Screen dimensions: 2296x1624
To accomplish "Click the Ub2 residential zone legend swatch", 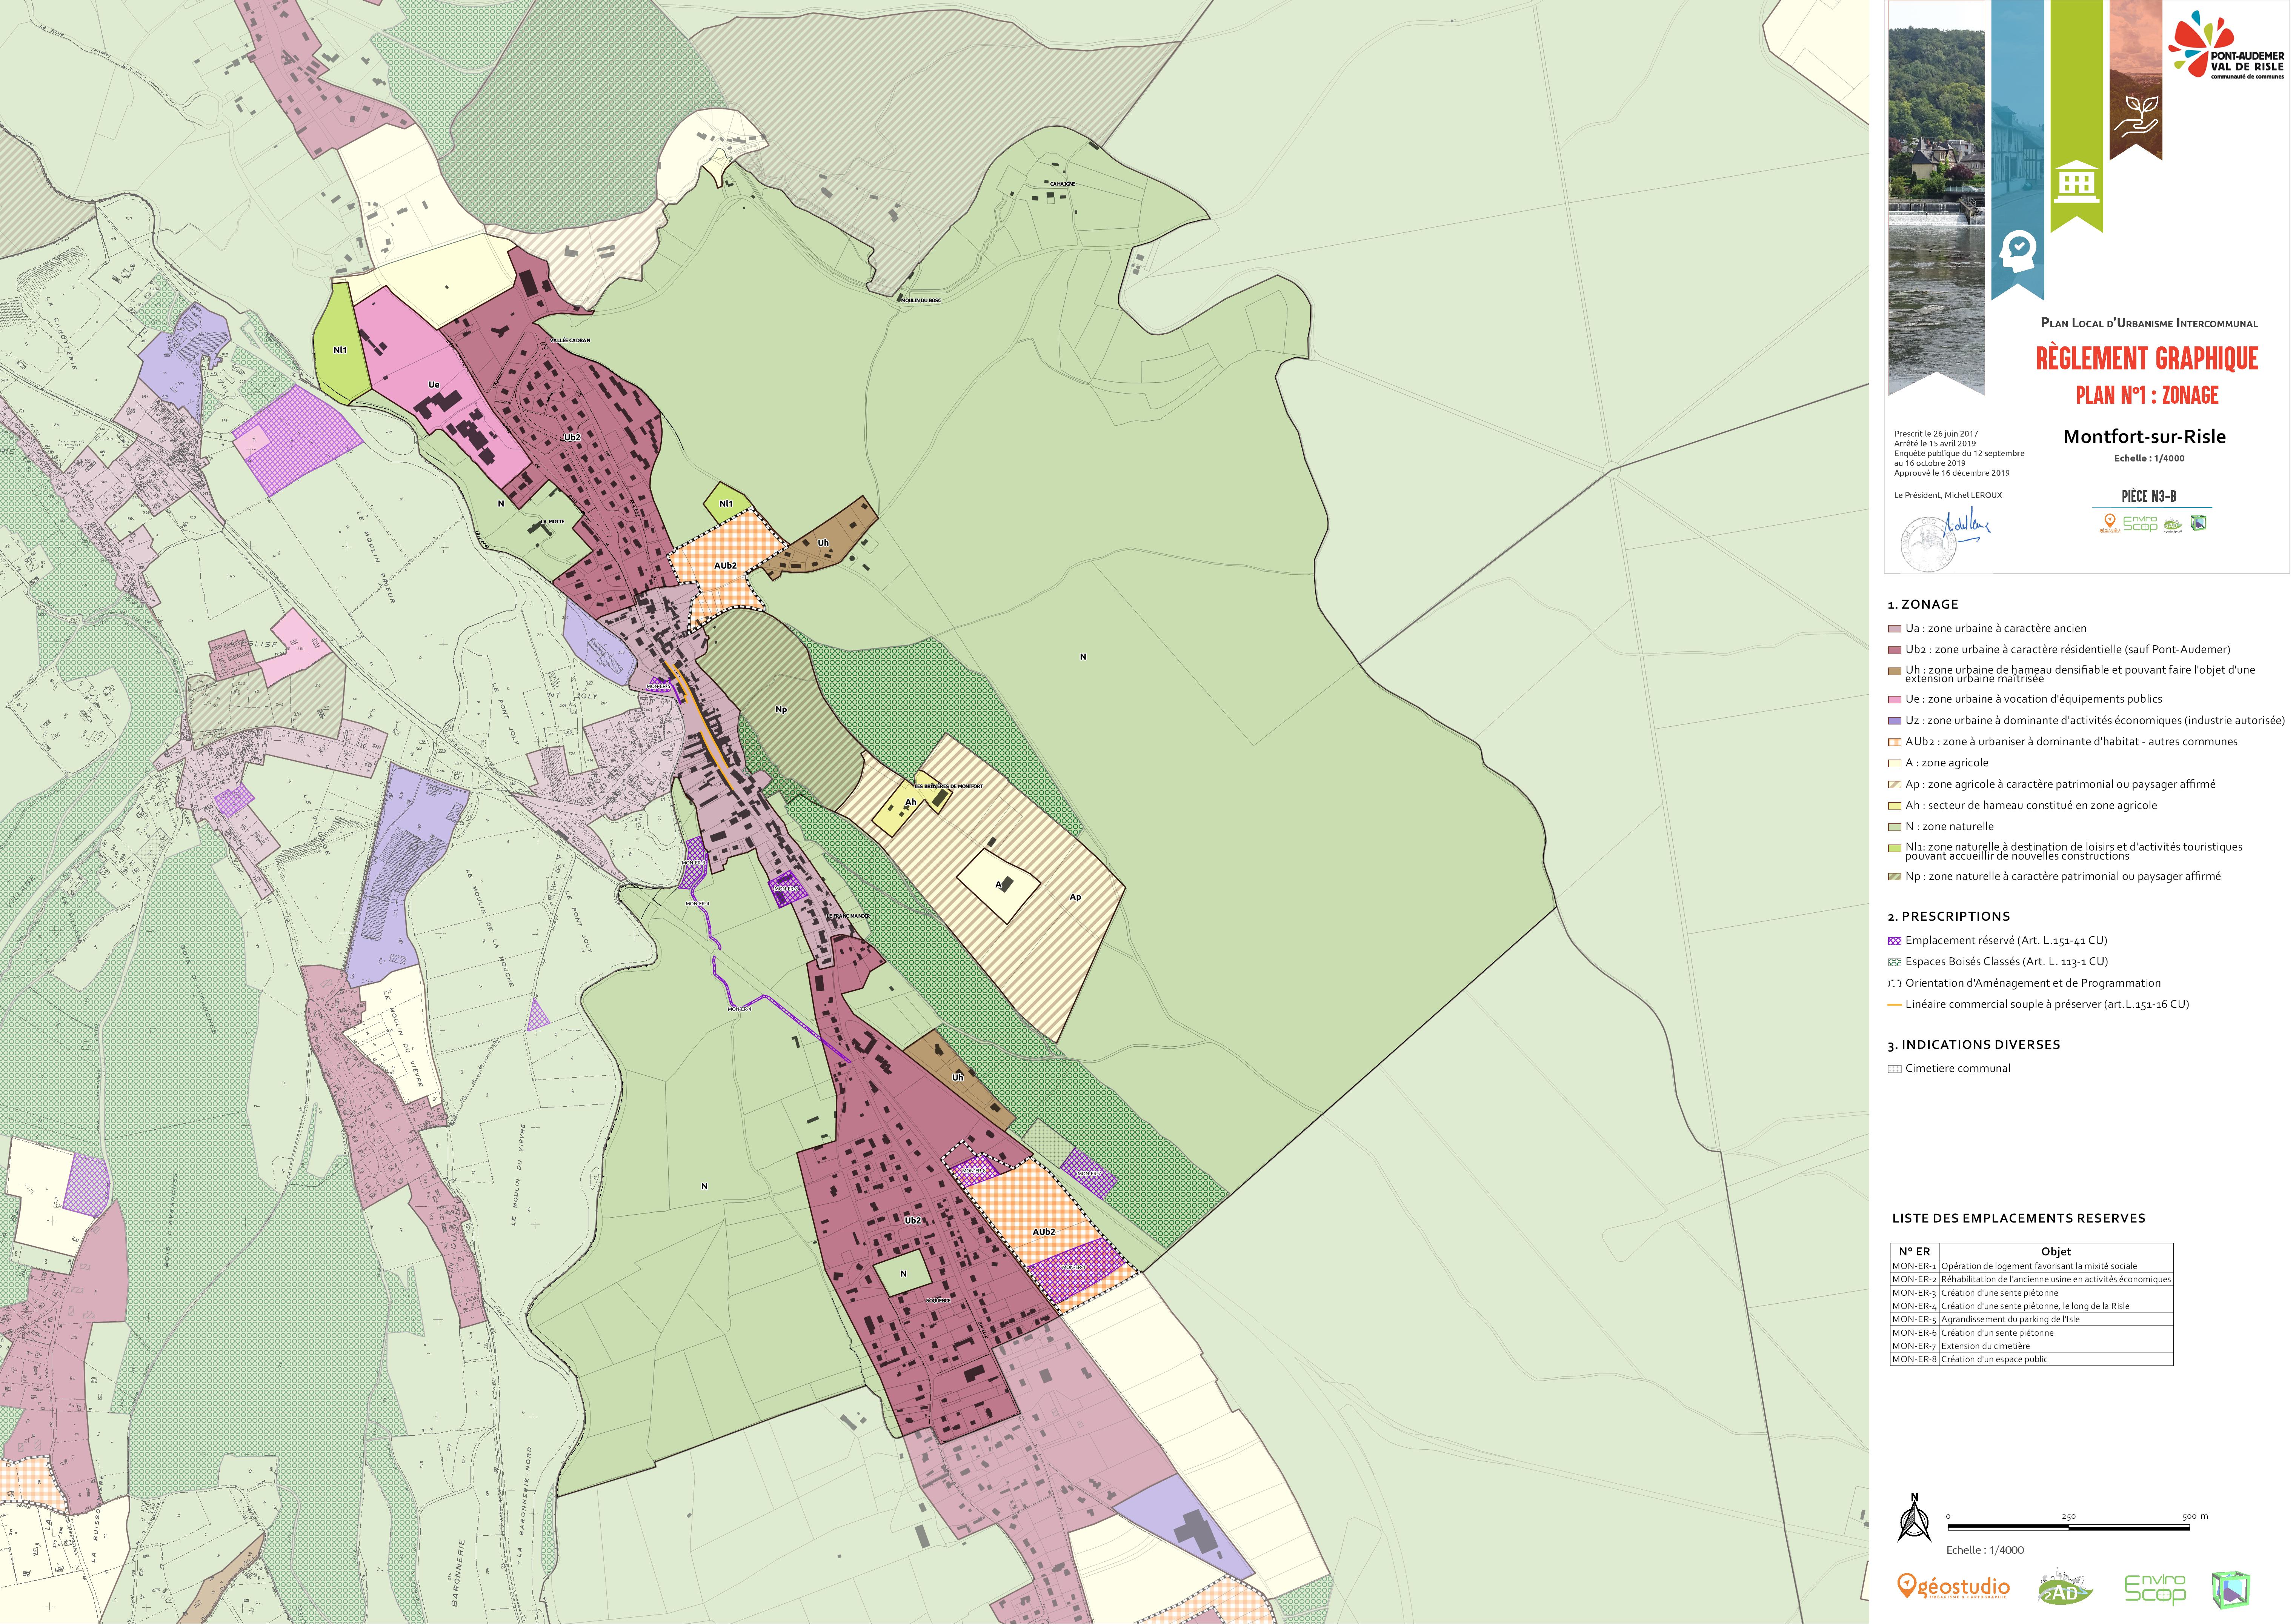I will pos(1894,650).
